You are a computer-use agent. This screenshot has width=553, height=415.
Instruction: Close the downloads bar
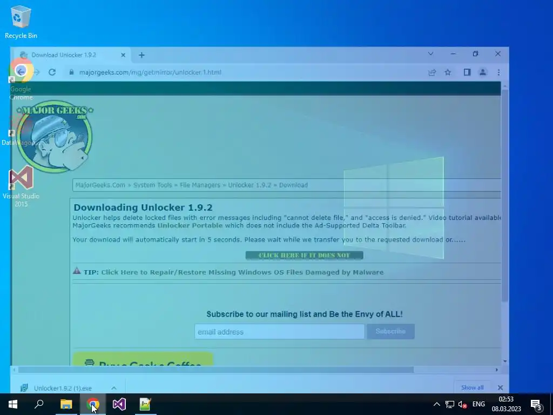tap(500, 387)
